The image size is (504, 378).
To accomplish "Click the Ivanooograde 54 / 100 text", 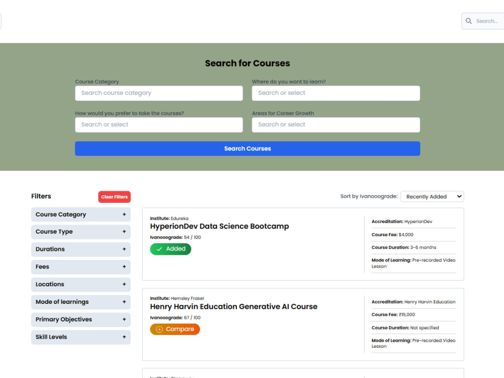I will coord(175,237).
